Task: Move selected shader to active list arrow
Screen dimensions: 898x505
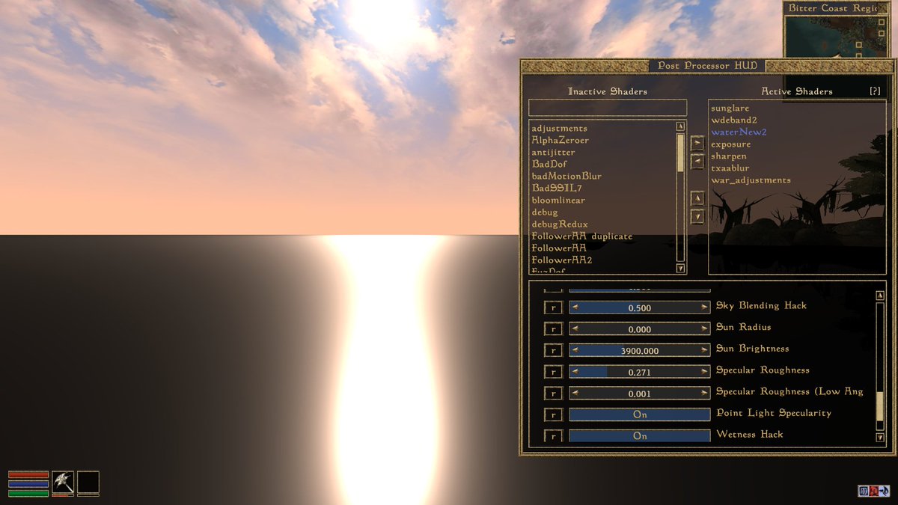Action: [697, 142]
